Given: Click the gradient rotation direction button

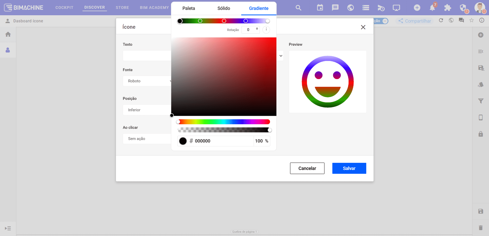Looking at the screenshot, I should coord(266,29).
